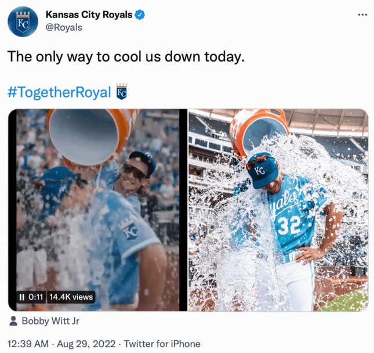Click the Kansas City Royals display name
The image size is (374, 353).
89,15
